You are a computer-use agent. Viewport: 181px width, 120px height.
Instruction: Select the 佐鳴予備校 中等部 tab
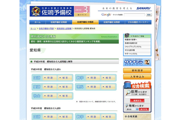[85, 22]
